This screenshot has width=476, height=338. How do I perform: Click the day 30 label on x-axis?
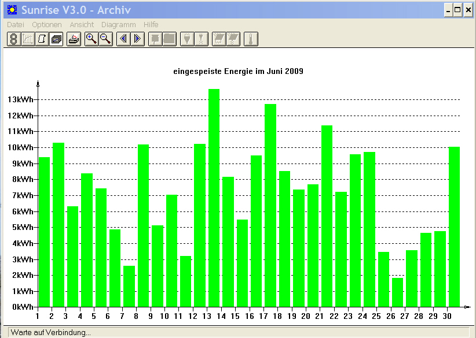pyautogui.click(x=447, y=316)
